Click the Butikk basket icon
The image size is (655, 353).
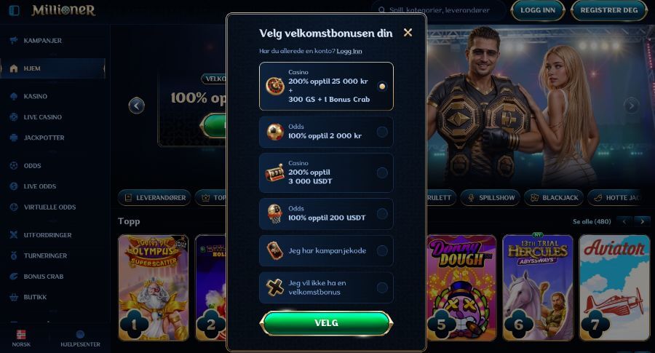(14, 297)
